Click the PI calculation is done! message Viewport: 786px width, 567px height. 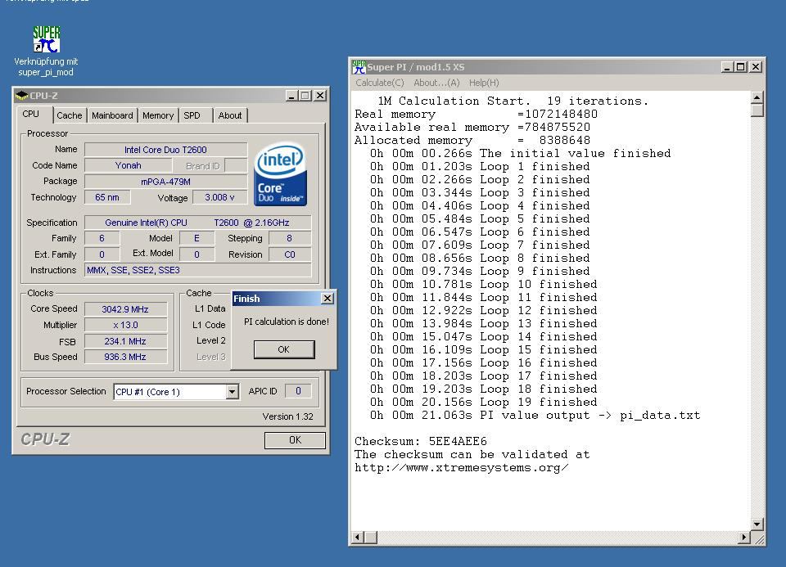tap(287, 322)
